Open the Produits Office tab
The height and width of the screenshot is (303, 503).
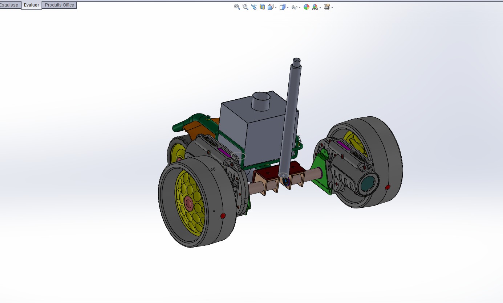point(59,5)
